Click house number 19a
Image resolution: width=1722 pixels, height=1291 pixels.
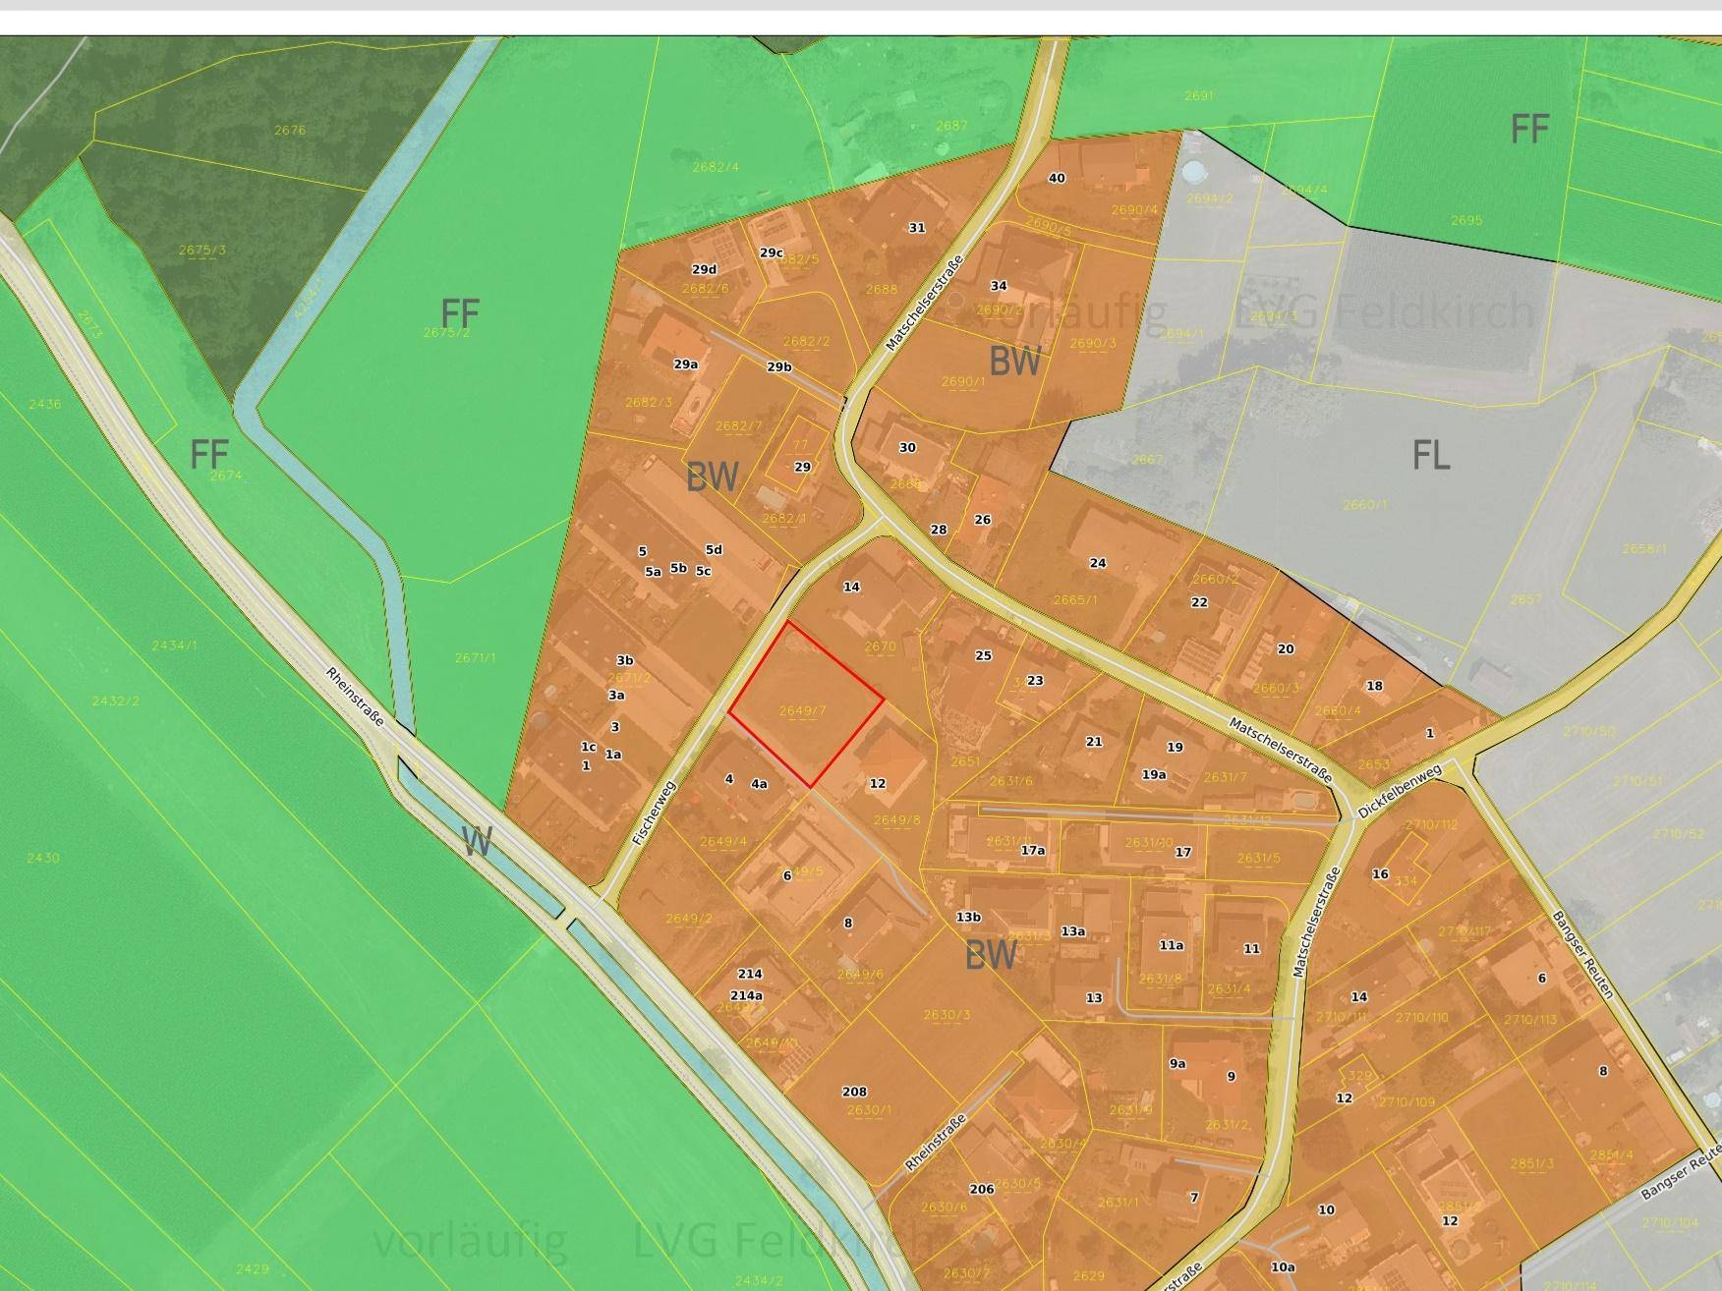click(1154, 775)
